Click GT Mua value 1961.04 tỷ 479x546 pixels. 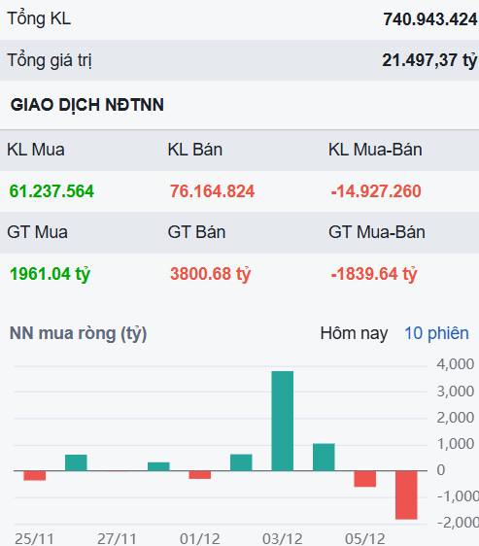coord(50,274)
